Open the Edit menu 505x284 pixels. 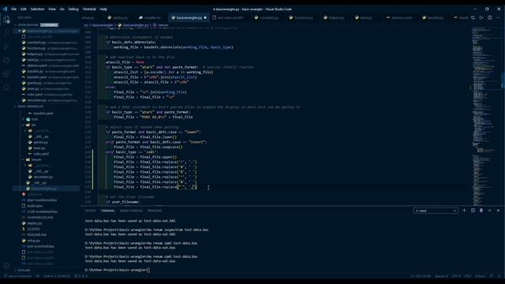click(x=24, y=9)
